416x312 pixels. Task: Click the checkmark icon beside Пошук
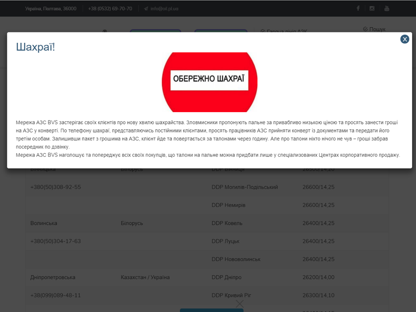pyautogui.click(x=365, y=29)
